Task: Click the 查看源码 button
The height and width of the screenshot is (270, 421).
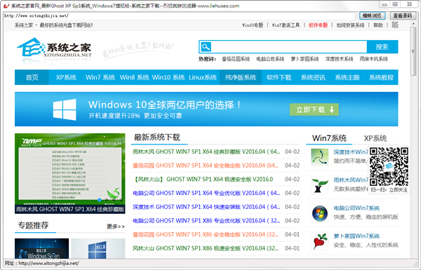Action: pyautogui.click(x=403, y=15)
